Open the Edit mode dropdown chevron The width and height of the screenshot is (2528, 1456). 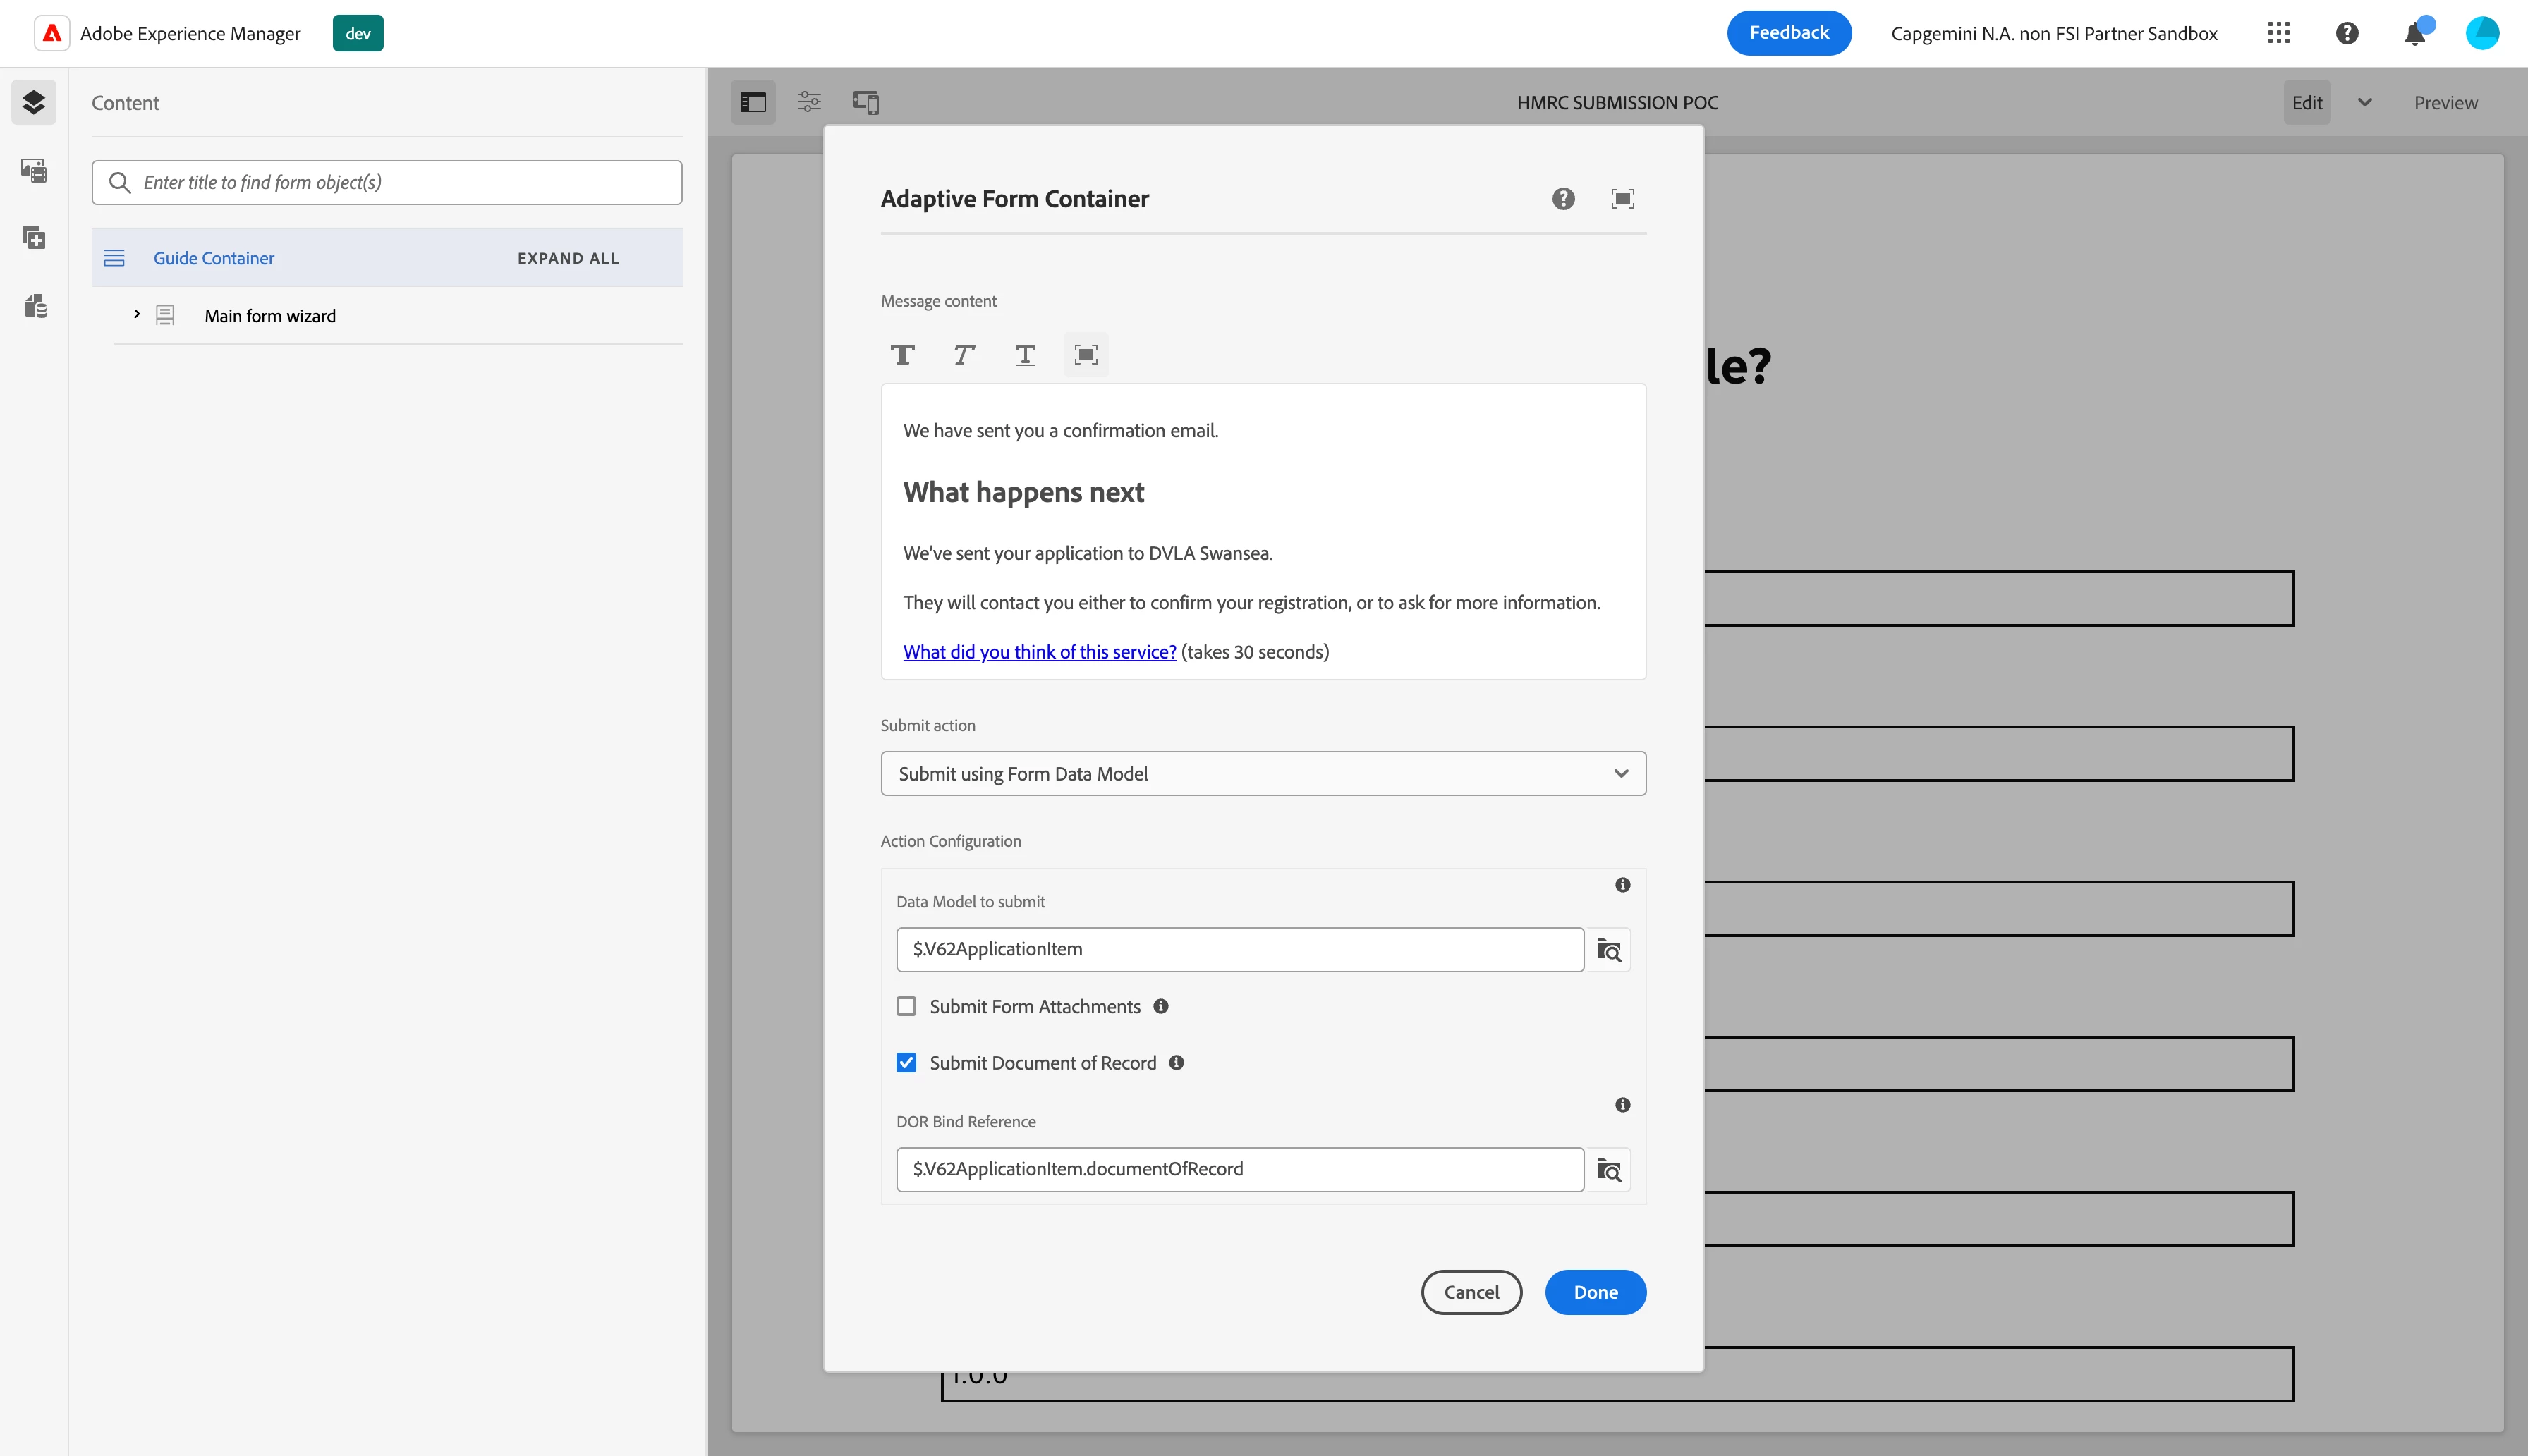pyautogui.click(x=2364, y=102)
